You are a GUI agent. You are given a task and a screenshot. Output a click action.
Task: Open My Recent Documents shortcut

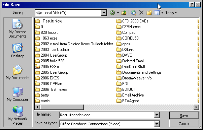coord(18,28)
